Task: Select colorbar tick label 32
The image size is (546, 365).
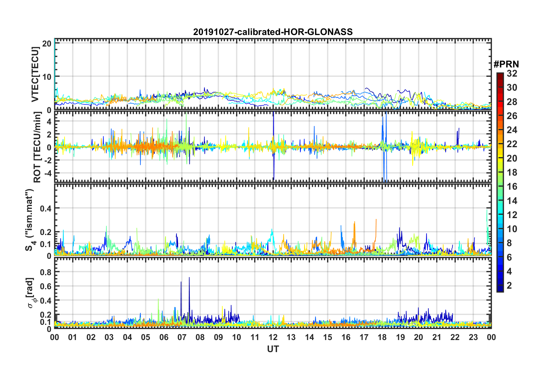Action: coord(512,73)
